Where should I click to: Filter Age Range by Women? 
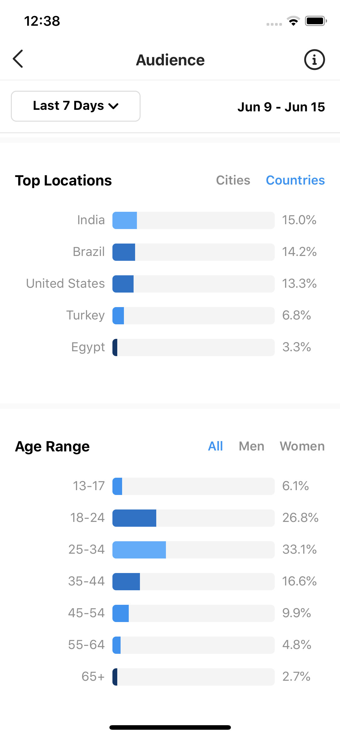[302, 446]
